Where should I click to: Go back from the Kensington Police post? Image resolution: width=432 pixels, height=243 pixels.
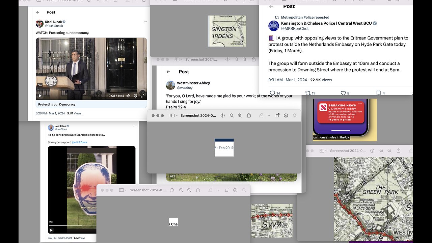pos(271,6)
